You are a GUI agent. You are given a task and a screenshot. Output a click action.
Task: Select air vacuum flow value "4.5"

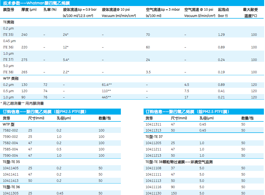click(187, 85)
